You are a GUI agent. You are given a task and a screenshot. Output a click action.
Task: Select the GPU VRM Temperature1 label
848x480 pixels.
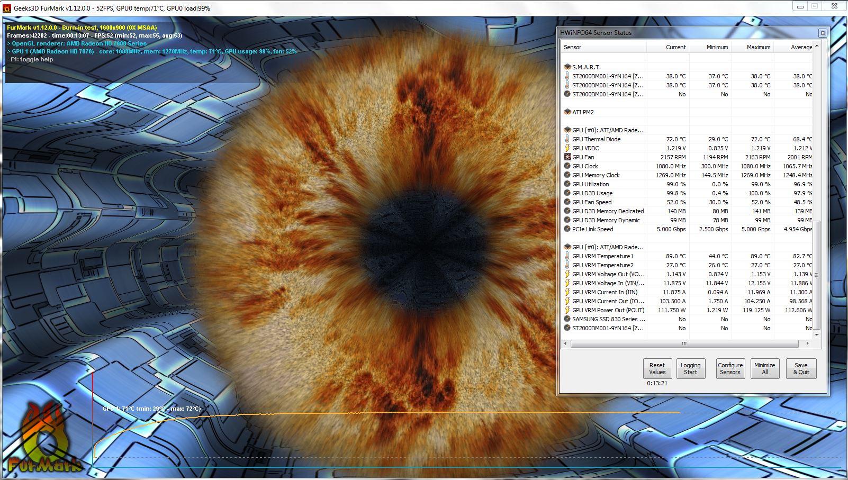click(602, 256)
